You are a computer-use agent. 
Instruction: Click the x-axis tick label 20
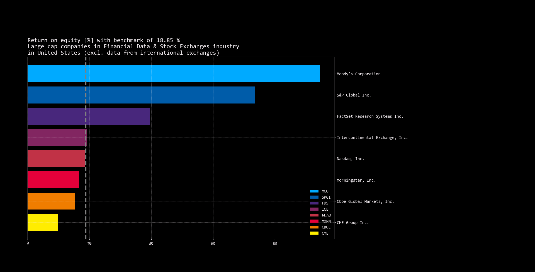pos(89,244)
